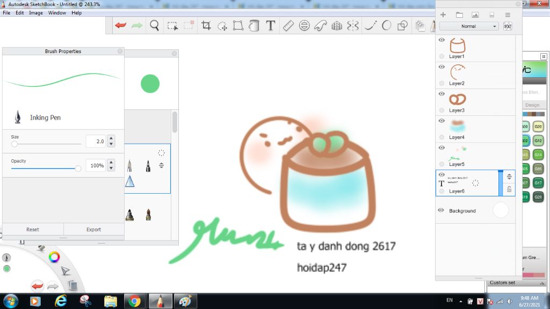Open the color wheel in the lagoon
The height and width of the screenshot is (309, 550).
(x=54, y=257)
